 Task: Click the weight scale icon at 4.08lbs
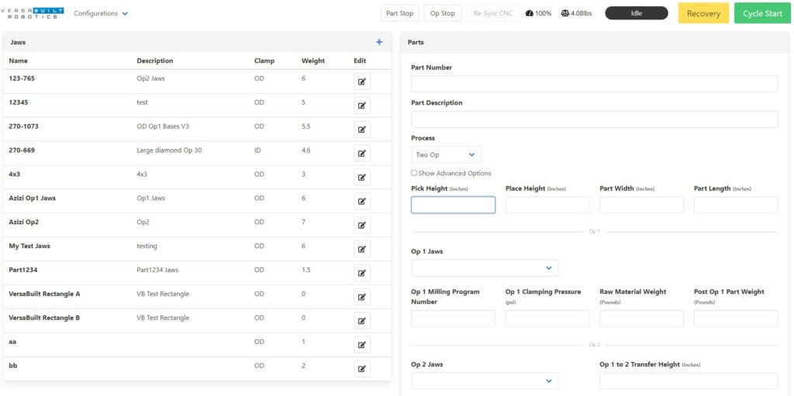(564, 14)
